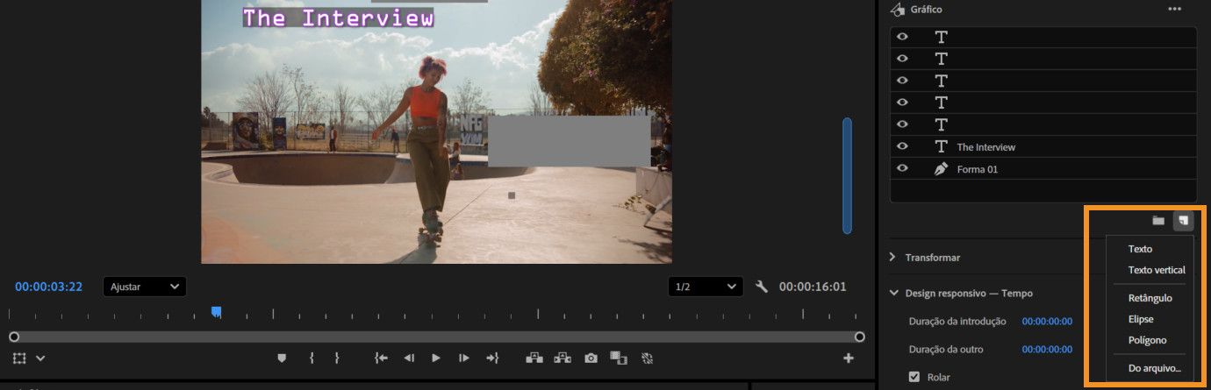Hide the Forma 01 layer with its eye

(902, 168)
